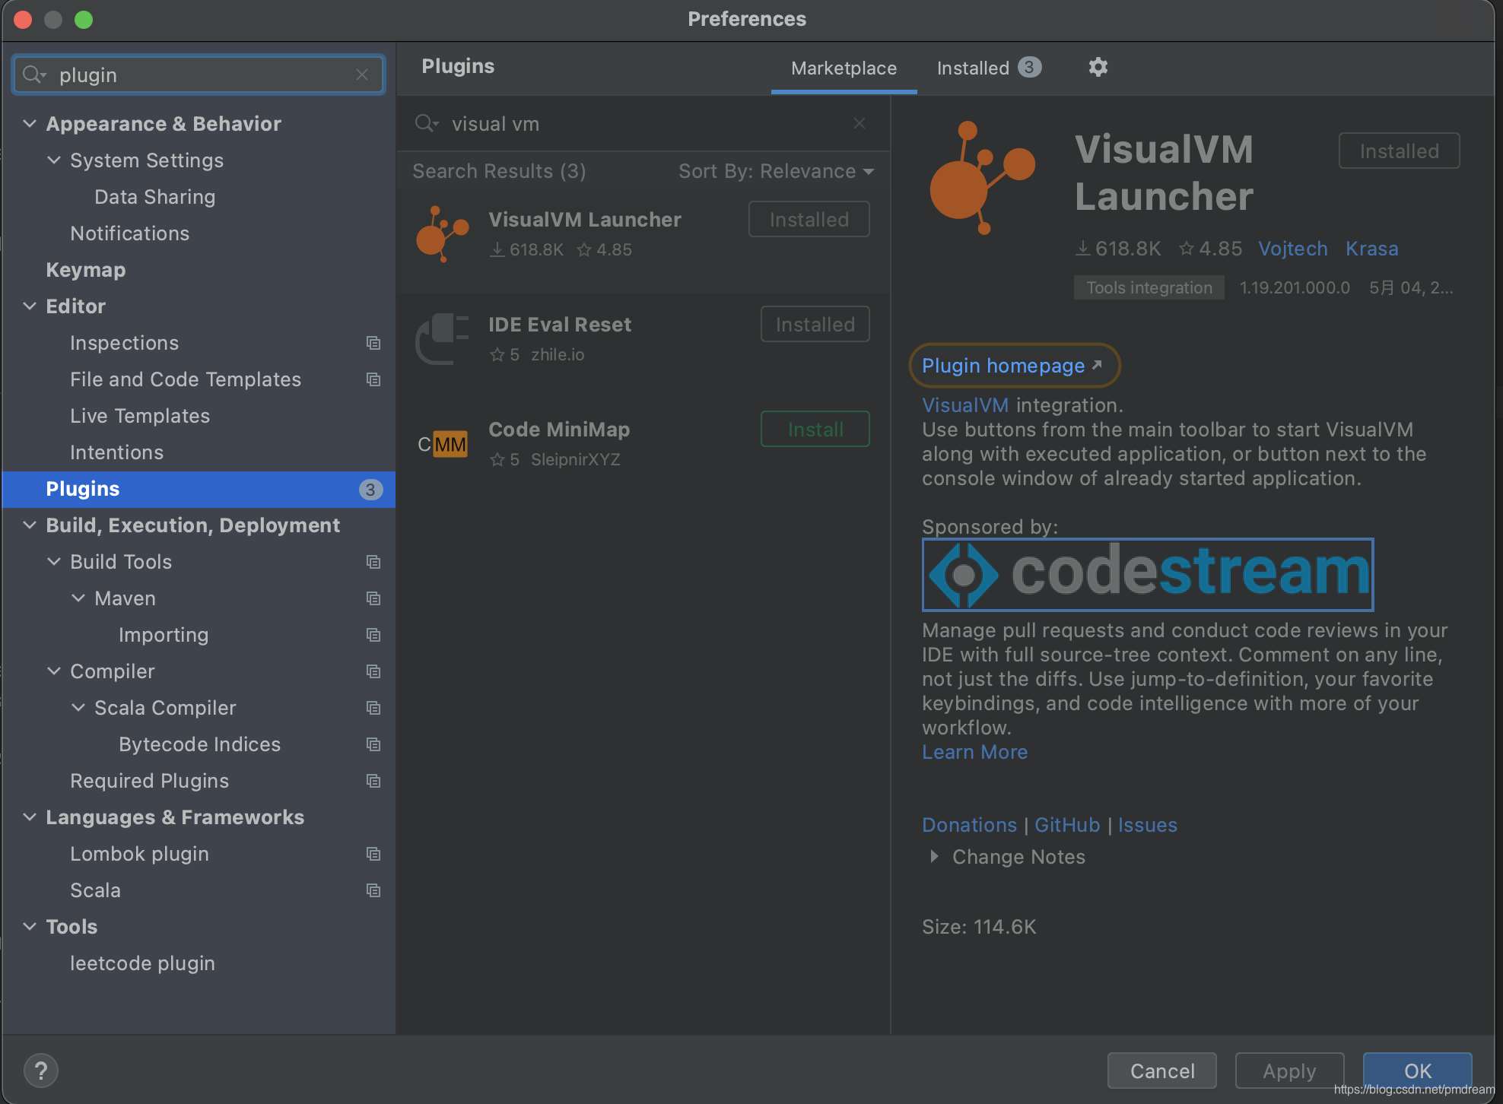Image resolution: width=1503 pixels, height=1104 pixels.
Task: Click project-level icon next to Inspections
Action: 373,343
